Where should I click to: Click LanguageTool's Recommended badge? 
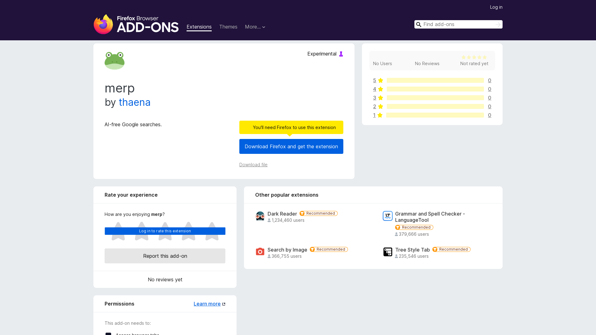[x=414, y=227]
